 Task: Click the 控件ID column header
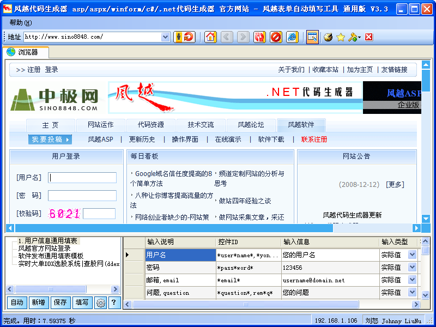pos(249,242)
